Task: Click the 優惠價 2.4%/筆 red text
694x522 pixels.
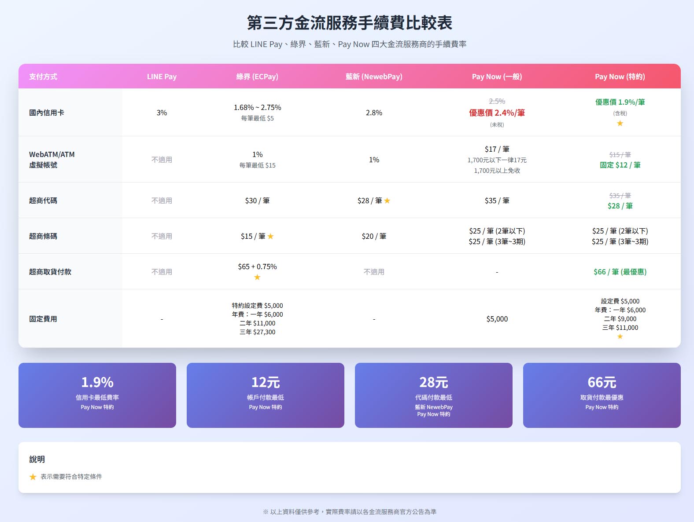Action: click(497, 113)
